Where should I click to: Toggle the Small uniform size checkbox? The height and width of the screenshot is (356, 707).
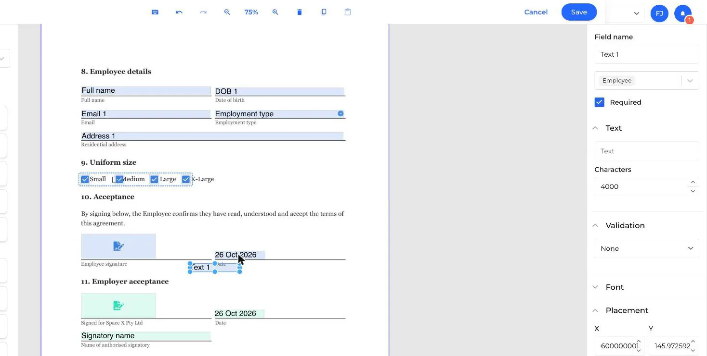(x=85, y=179)
